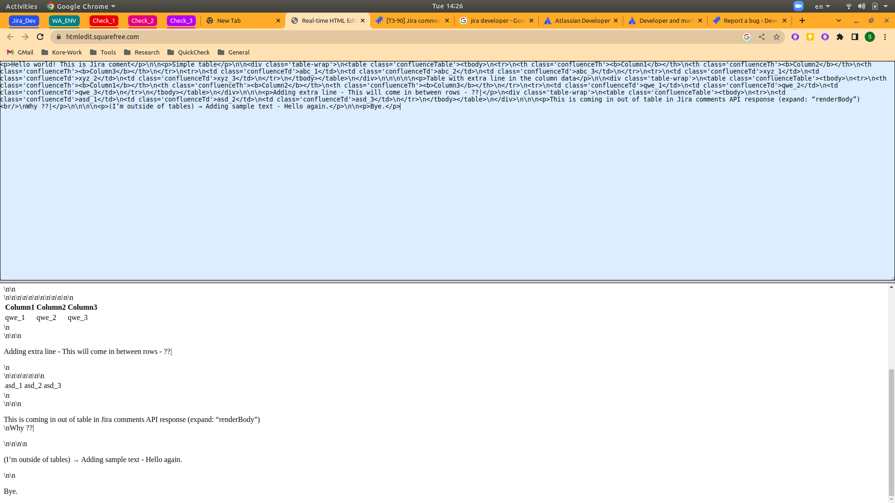Screen dimensions: 895x503
Task: Open the Zoom app in the system tray
Action: tap(799, 6)
